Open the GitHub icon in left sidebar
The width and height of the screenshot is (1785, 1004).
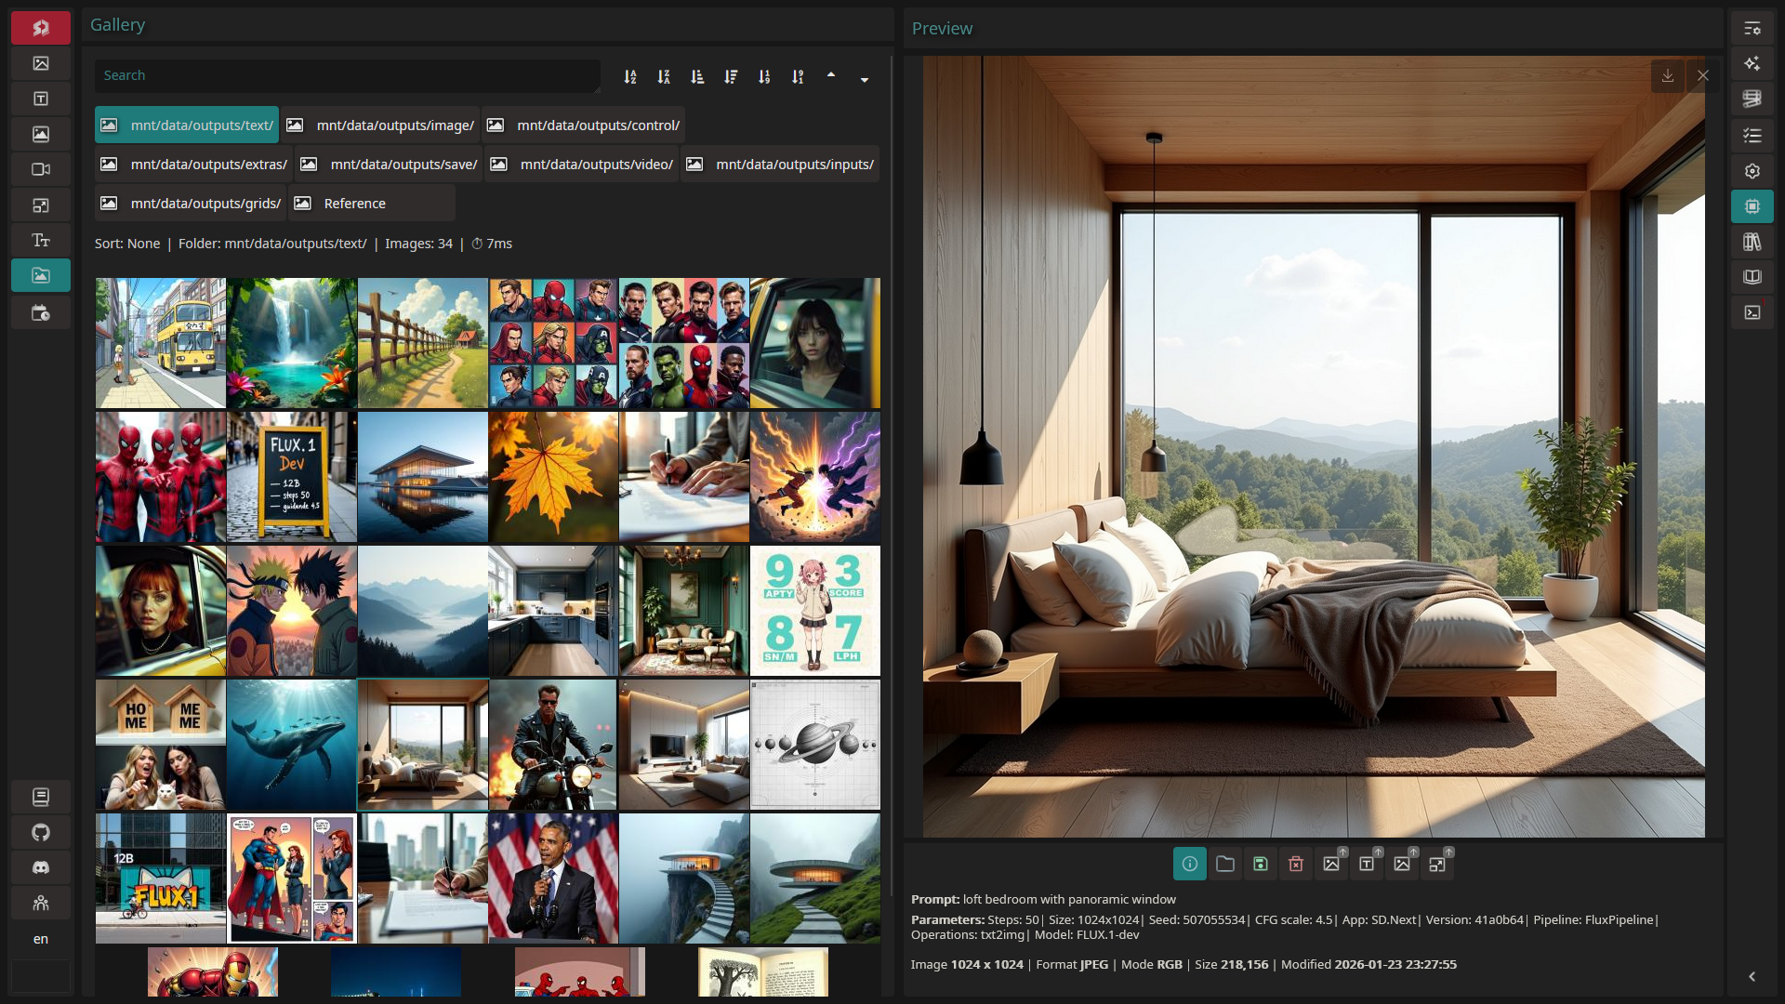41,832
